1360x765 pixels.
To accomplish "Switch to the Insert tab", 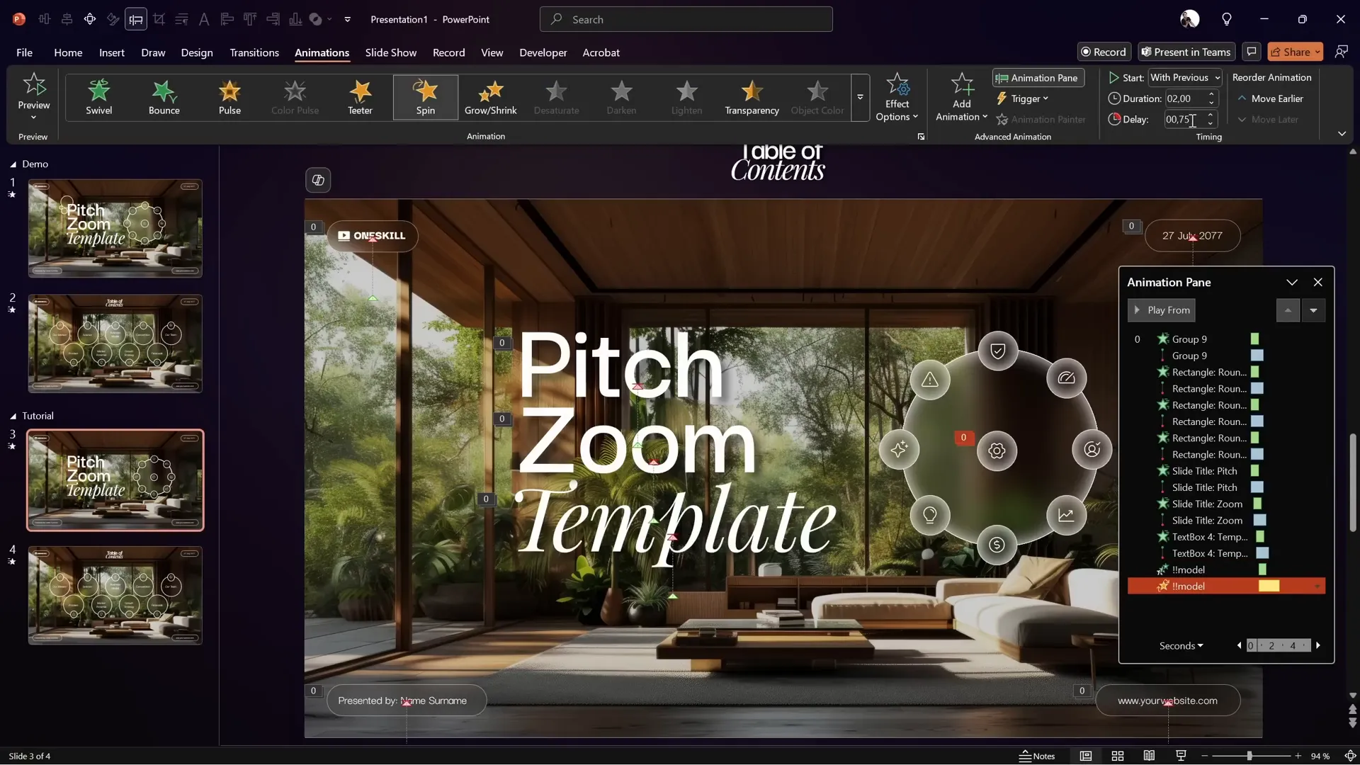I will 112,52.
